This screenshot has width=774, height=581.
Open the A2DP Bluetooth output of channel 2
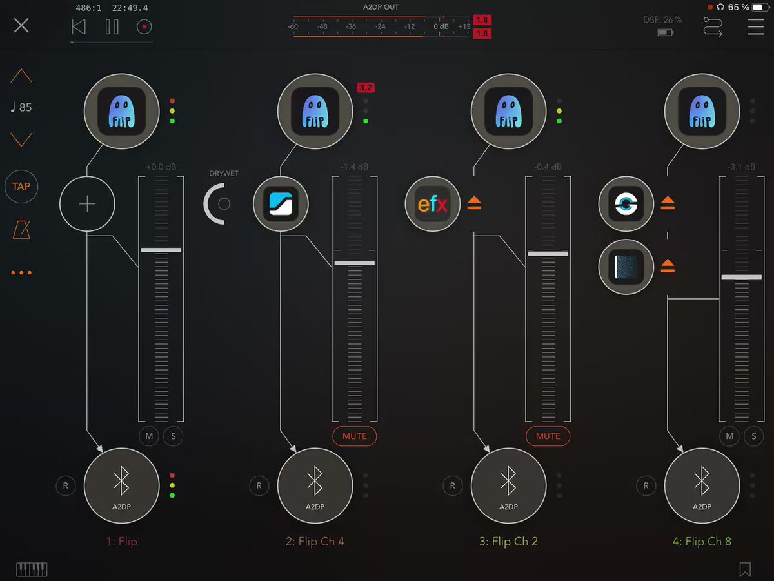tap(315, 485)
